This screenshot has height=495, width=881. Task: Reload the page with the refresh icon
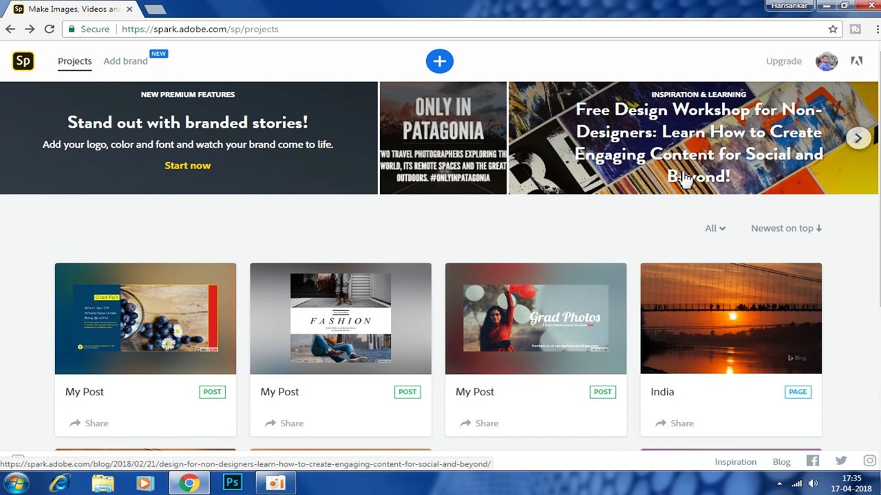[x=50, y=29]
